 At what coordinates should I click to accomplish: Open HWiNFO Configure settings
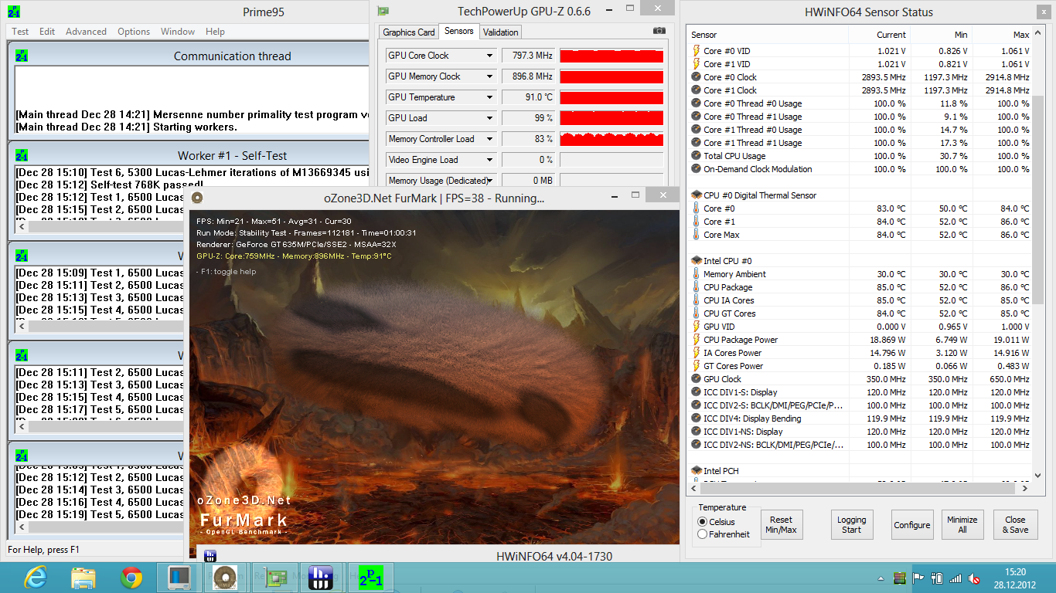click(912, 525)
